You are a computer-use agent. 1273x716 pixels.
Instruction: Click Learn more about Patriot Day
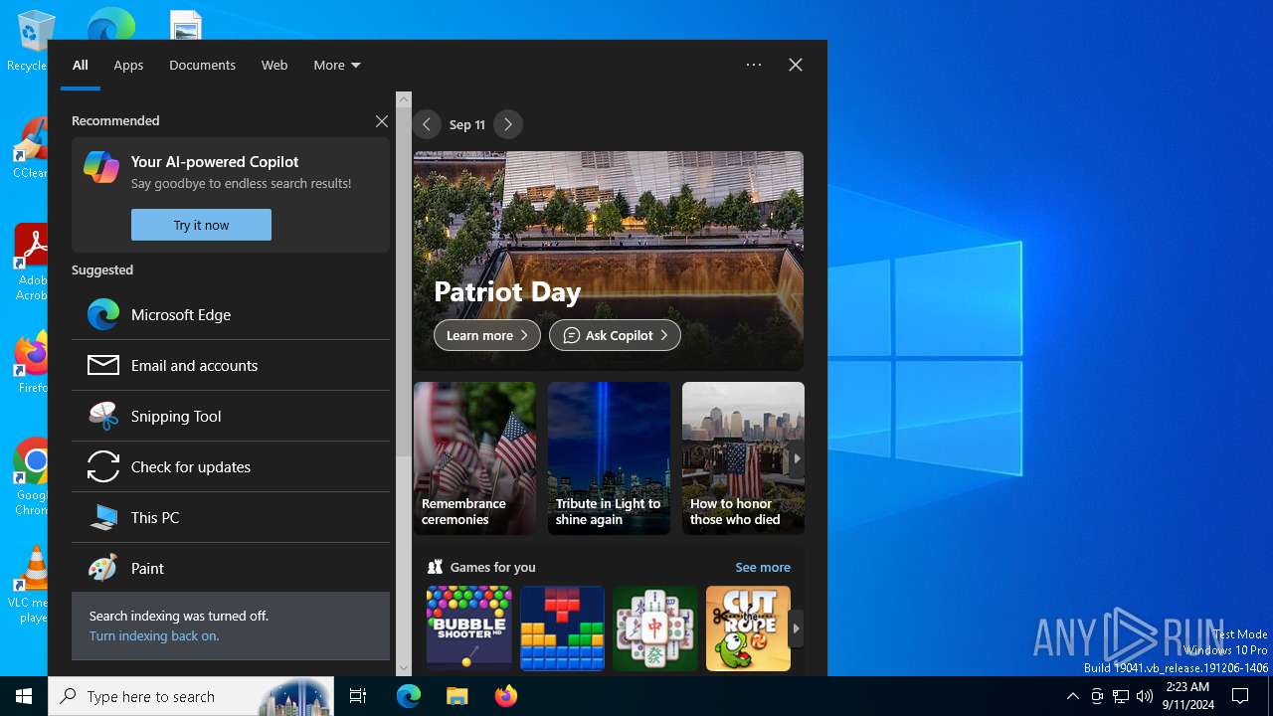pyautogui.click(x=487, y=335)
